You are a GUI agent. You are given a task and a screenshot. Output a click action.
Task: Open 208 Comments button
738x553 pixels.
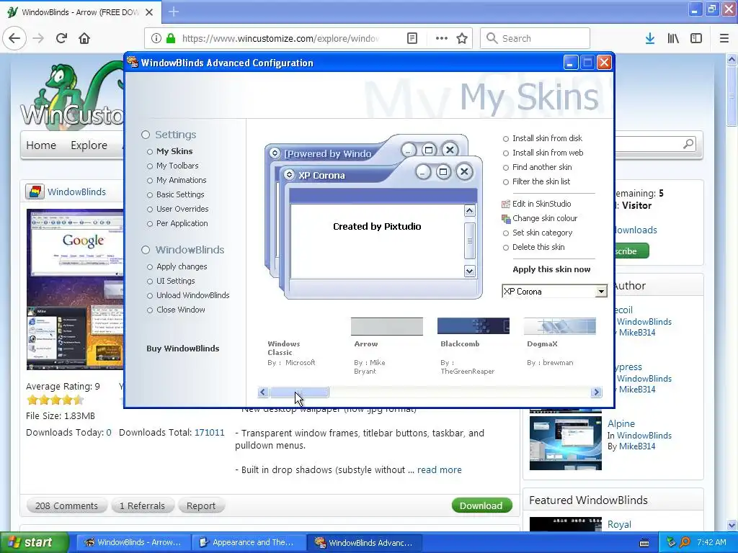(66, 505)
